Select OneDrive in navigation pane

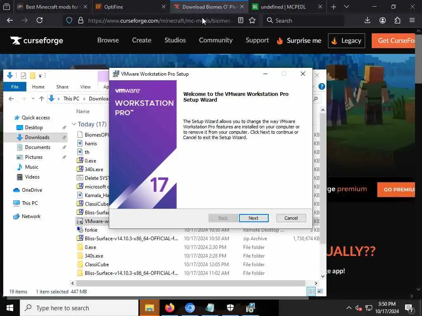coord(32,190)
